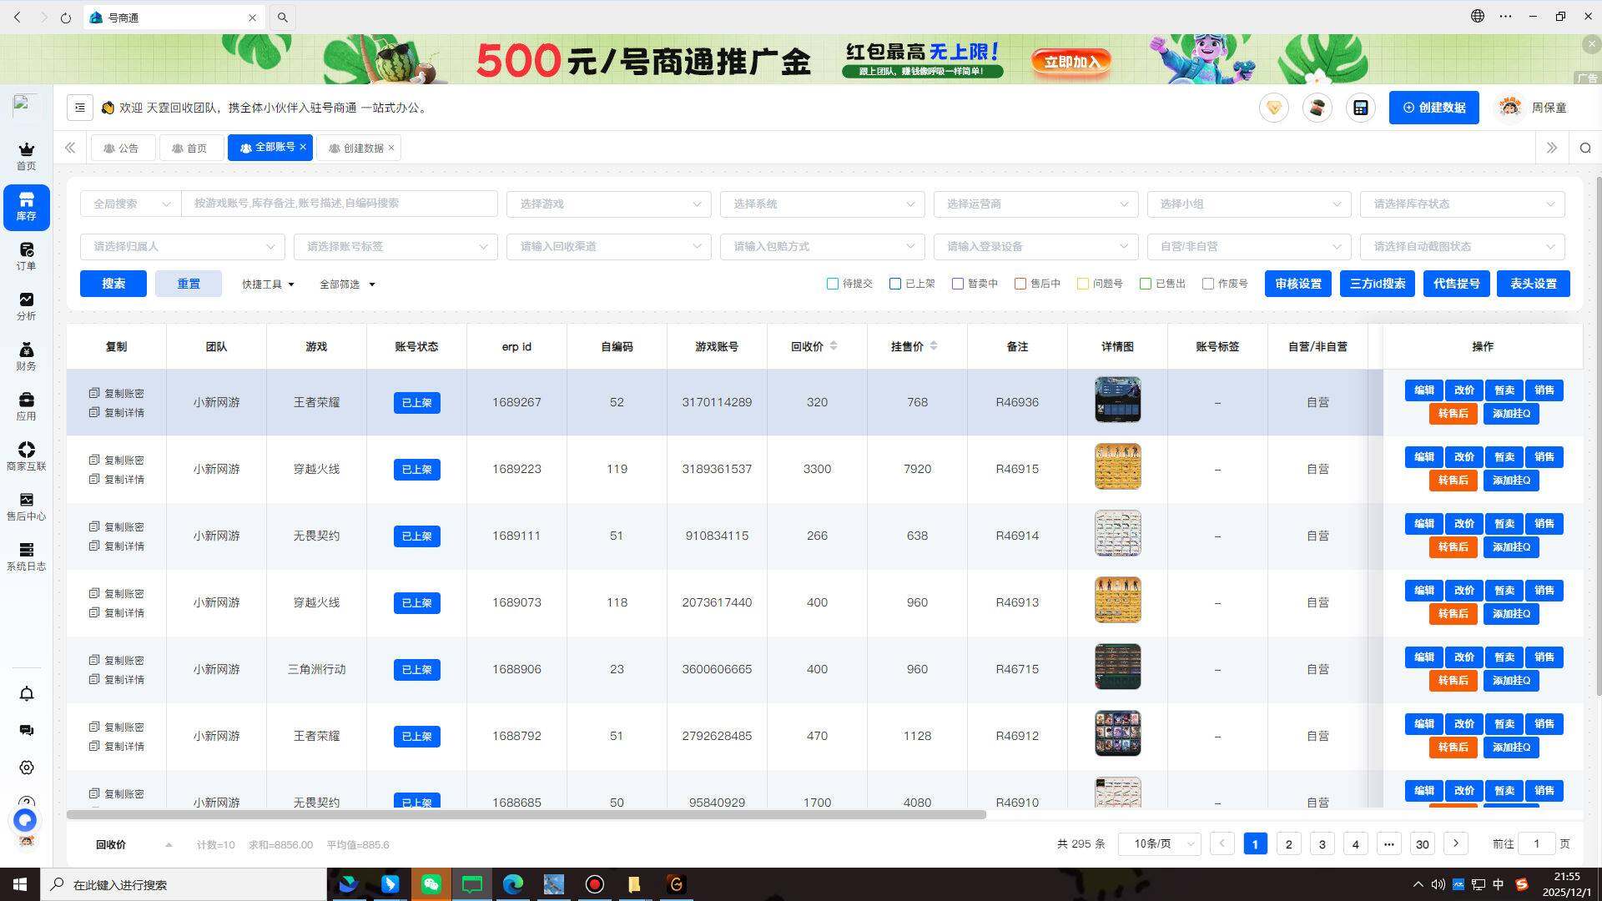Open the 10条/页 page size selector
The image size is (1602, 901).
tap(1158, 843)
